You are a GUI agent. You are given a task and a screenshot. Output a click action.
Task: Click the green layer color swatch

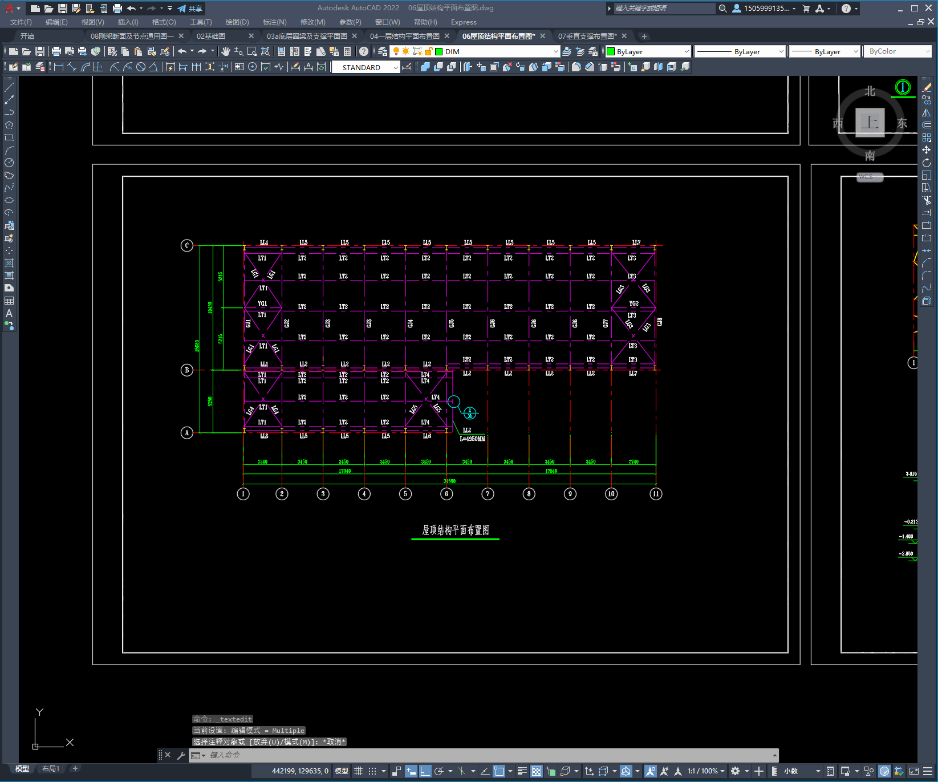click(x=438, y=51)
